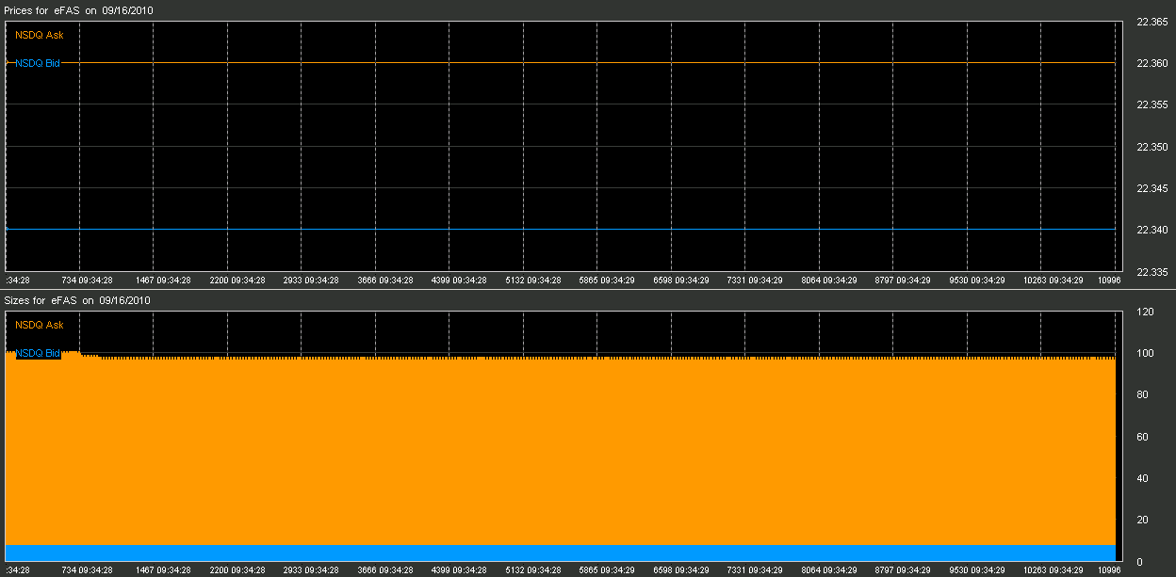Click '9530 09:34:29' under the Prices chart
Viewport: 1176px width, 577px height.
977,280
